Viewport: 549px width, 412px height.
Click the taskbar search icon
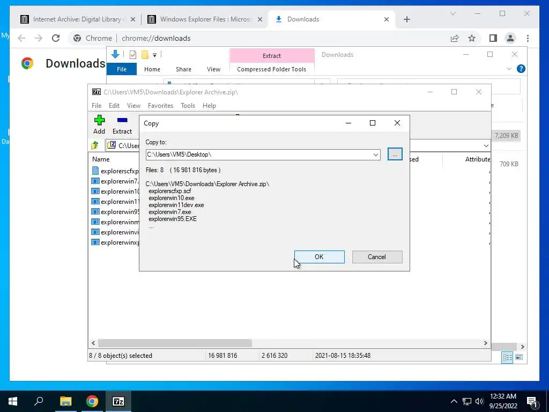(39, 401)
